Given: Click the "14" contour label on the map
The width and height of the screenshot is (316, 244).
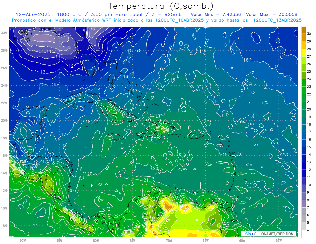Looking at the screenshot, I should pos(69,76).
